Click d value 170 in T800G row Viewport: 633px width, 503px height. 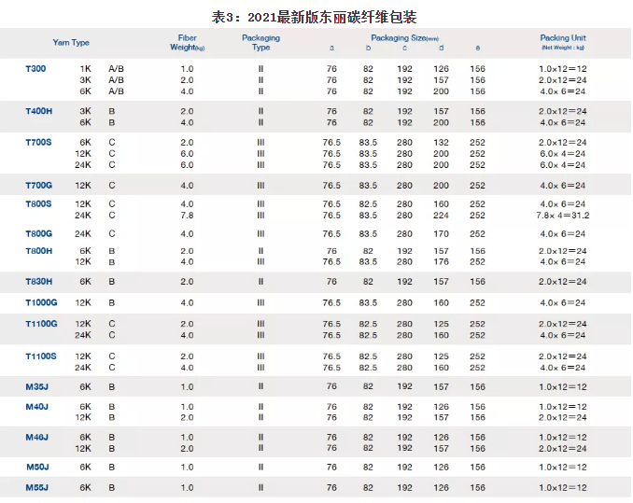(441, 234)
